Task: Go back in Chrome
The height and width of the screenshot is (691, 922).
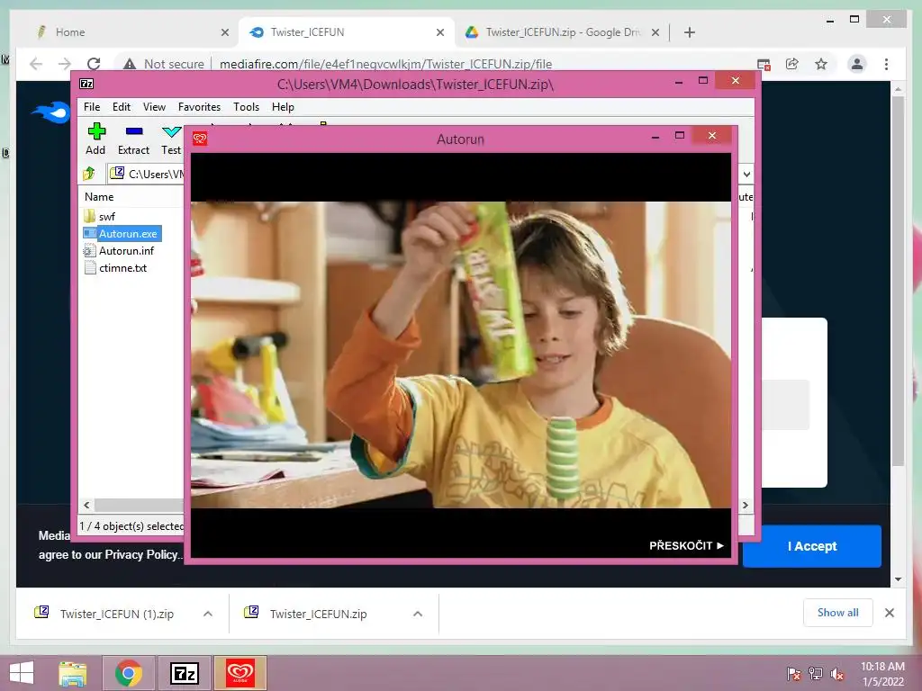Action: click(x=36, y=64)
